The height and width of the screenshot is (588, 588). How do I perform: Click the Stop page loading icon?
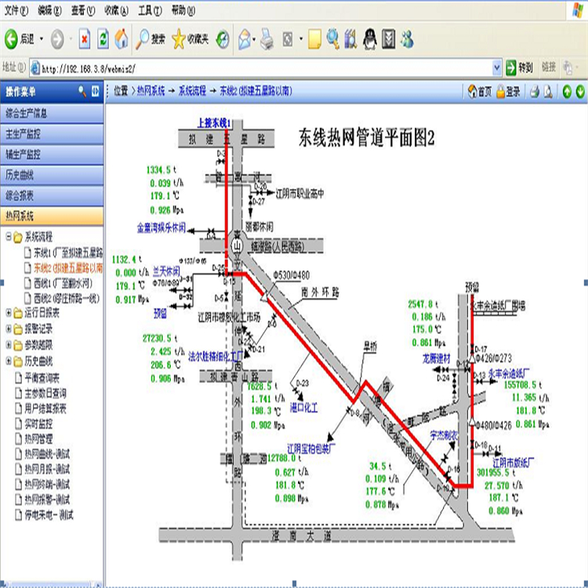tap(84, 38)
